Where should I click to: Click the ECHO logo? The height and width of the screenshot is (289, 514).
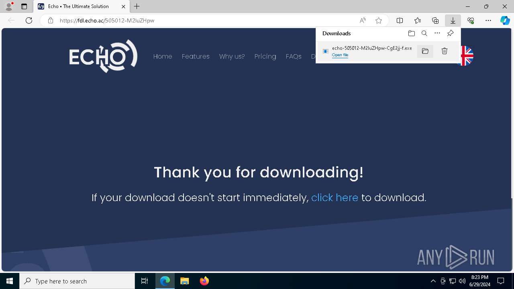pyautogui.click(x=103, y=56)
